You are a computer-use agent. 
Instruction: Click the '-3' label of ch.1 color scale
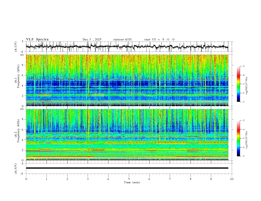243,66
